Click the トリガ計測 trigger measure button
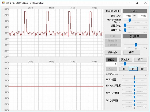Screen dimensions: 150x112 point(113,45)
